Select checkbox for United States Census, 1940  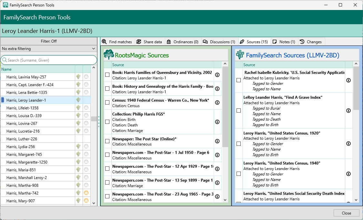pos(239,174)
